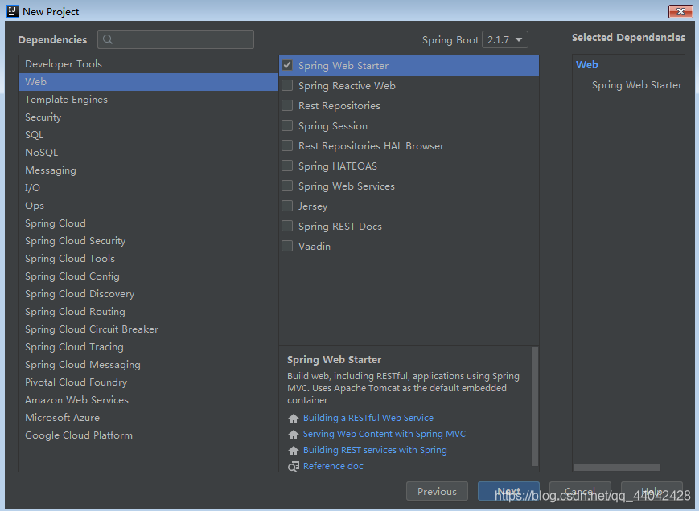The height and width of the screenshot is (511, 699).
Task: Check the Spring Web Services checkbox
Action: tap(287, 186)
